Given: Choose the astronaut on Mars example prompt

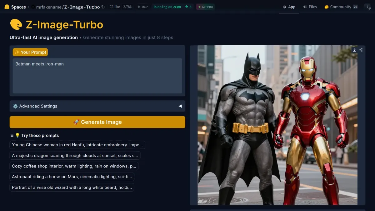Looking at the screenshot, I should click(x=72, y=177).
